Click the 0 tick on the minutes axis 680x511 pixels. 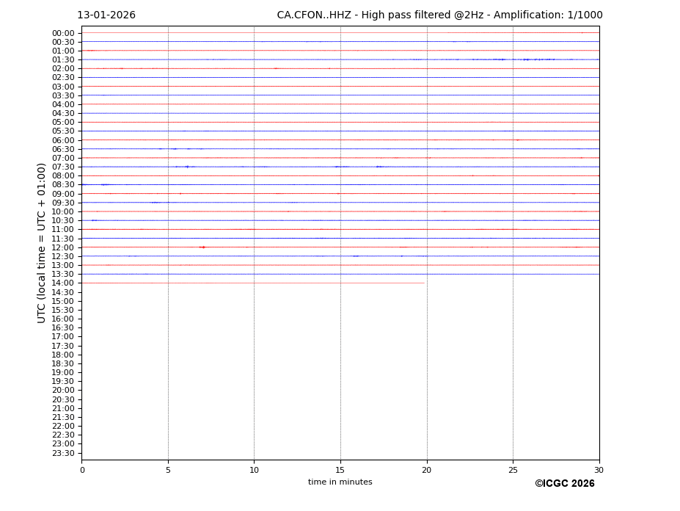click(82, 470)
